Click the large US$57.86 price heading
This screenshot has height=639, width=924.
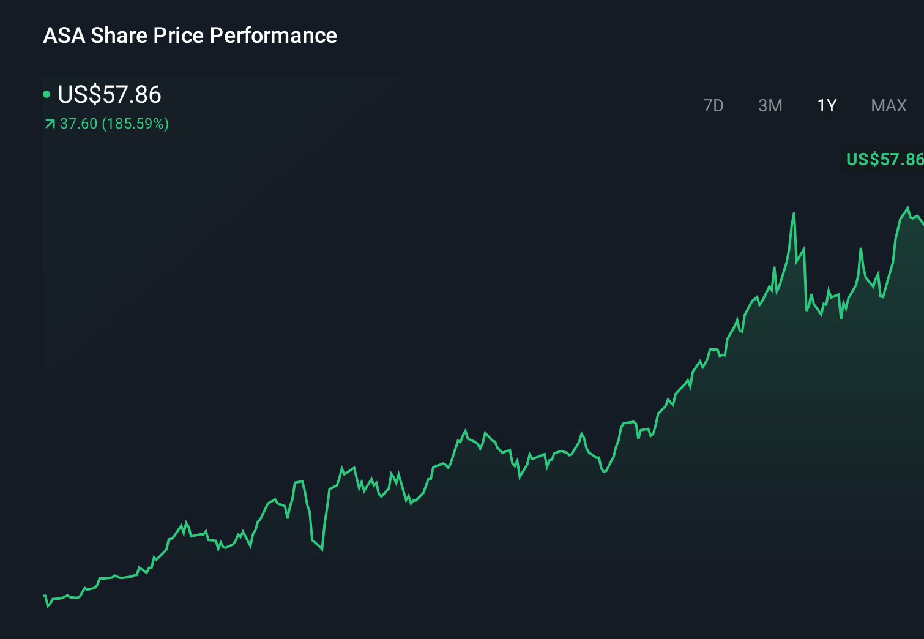click(109, 95)
